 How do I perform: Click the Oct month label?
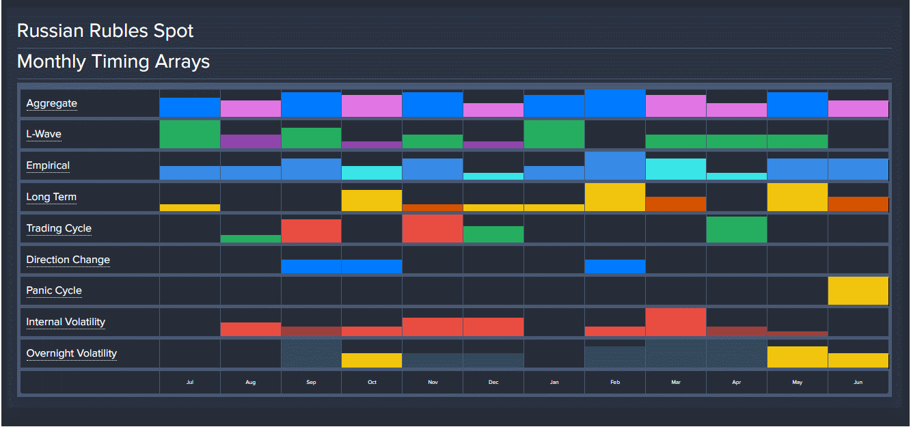(372, 383)
